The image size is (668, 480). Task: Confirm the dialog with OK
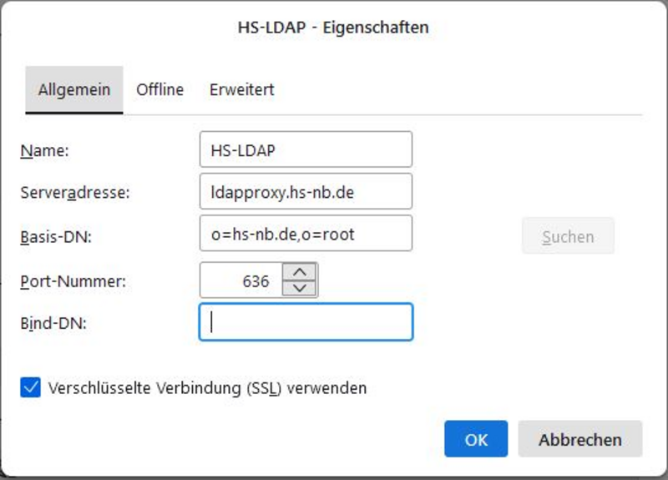tap(476, 439)
